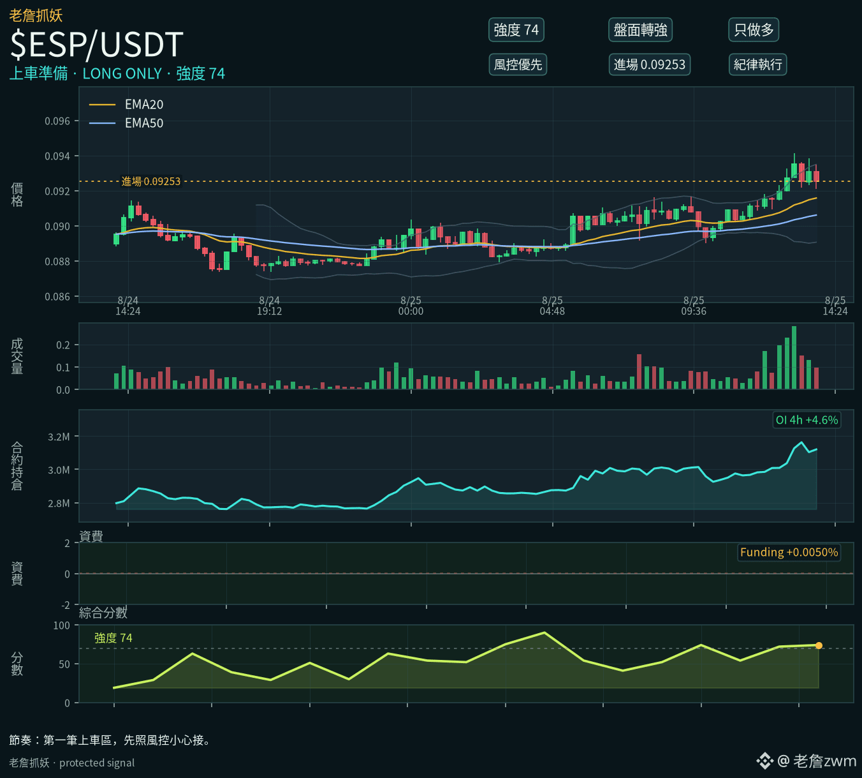Click the 綜合分數 heading above the score panel
The image size is (862, 778).
pyautogui.click(x=103, y=613)
